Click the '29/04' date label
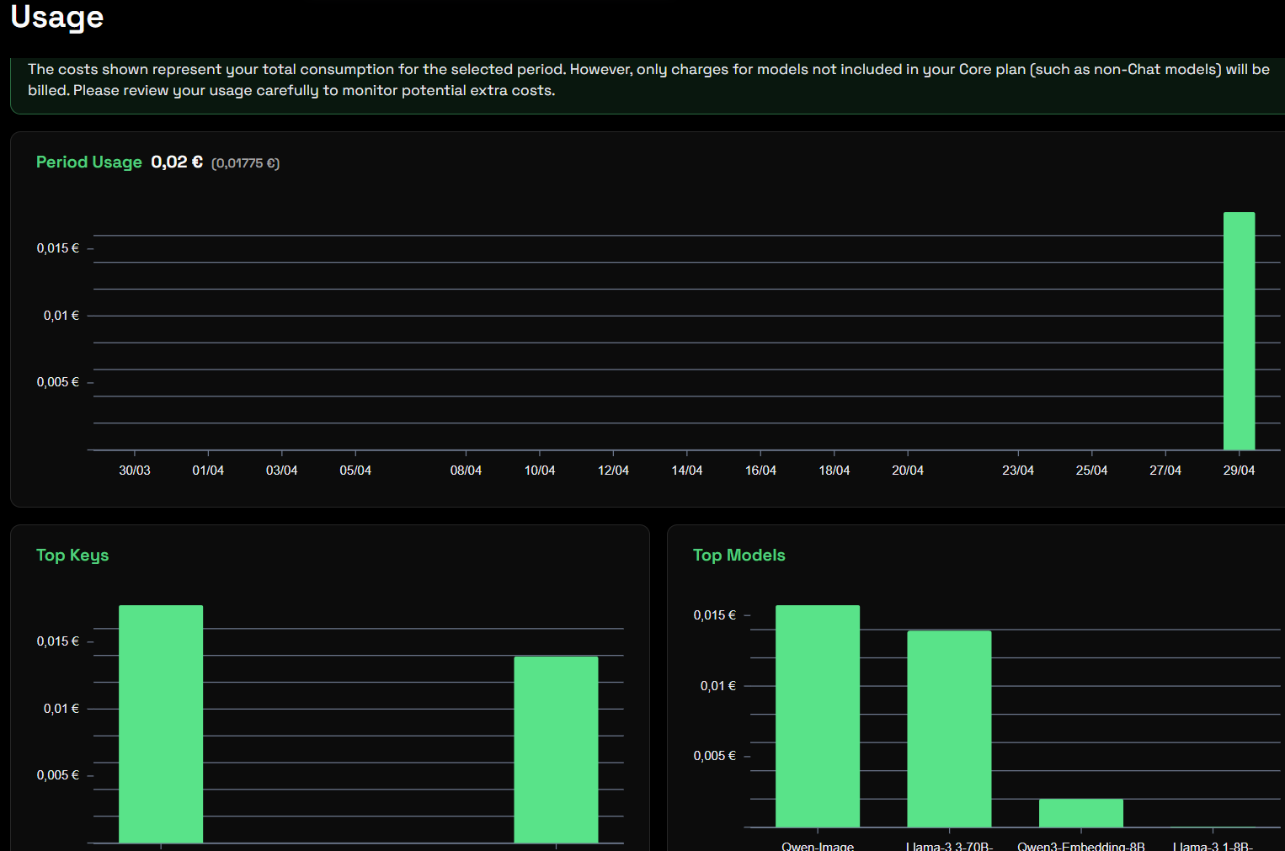 click(x=1239, y=471)
